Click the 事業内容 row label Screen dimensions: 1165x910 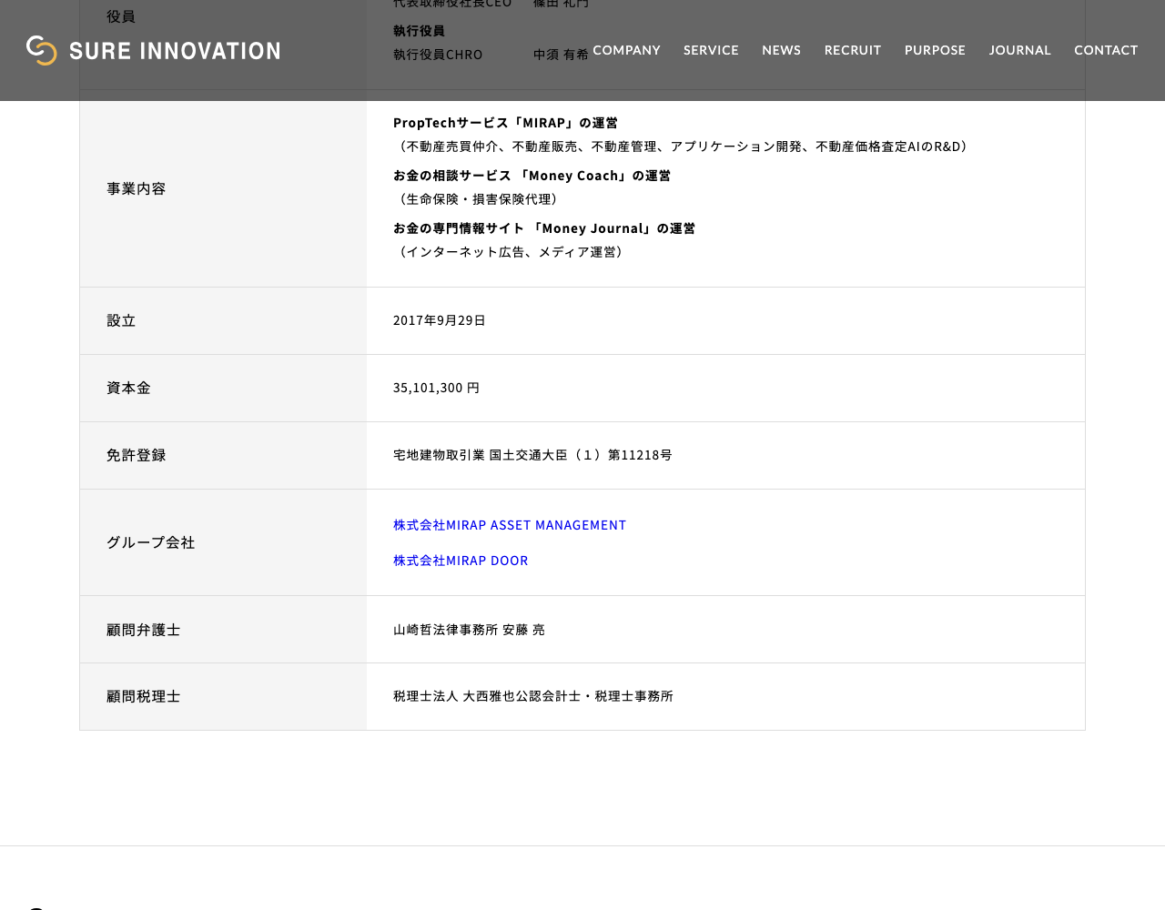pyautogui.click(x=137, y=188)
